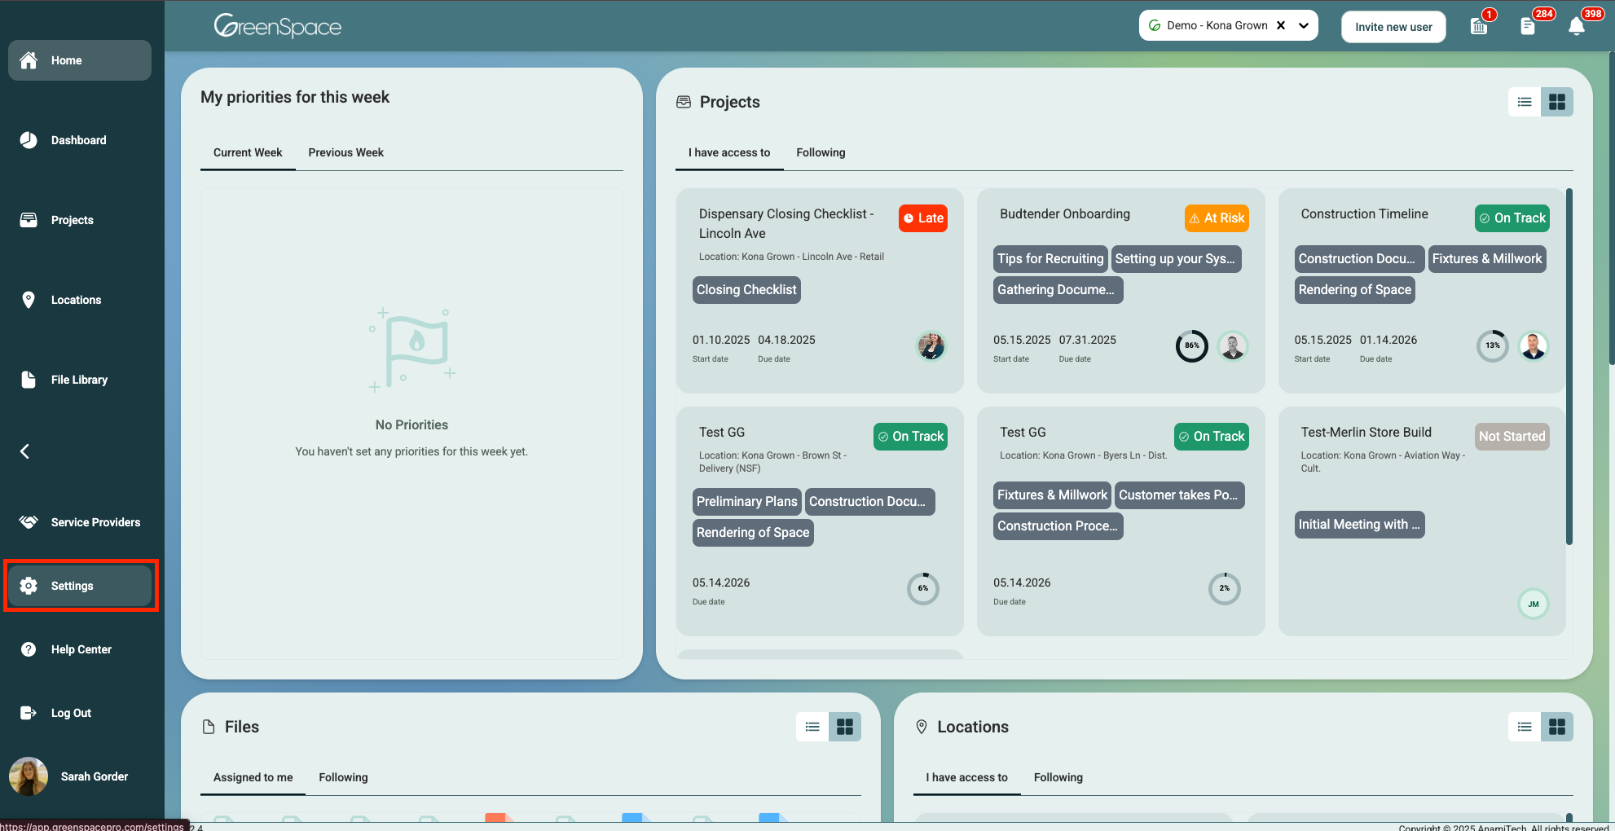Switch to Current Week tab
The width and height of the screenshot is (1615, 831).
(248, 152)
